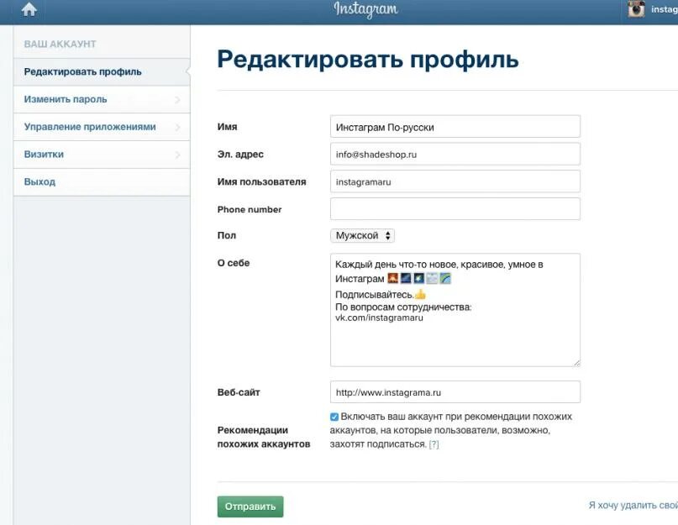The width and height of the screenshot is (678, 525).
Task: Focus the empty Phone number field
Action: click(455, 209)
